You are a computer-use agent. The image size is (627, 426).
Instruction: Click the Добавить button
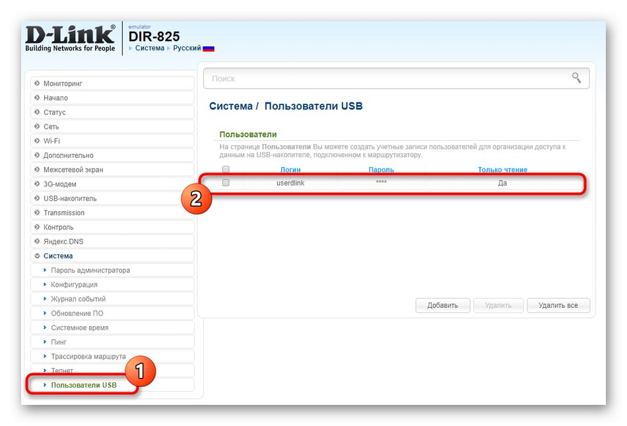click(x=443, y=305)
